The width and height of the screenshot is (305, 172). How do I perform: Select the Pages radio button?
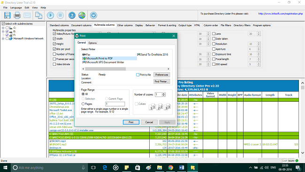(x=83, y=104)
